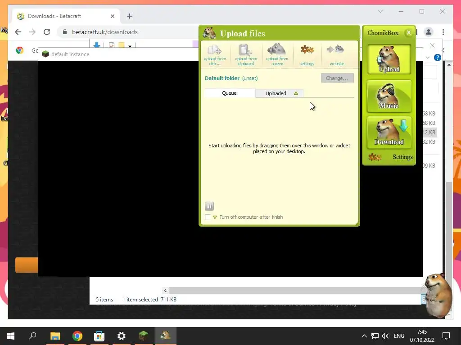The height and width of the screenshot is (345, 461).
Task: Open the website shortcut in Upload files
Action: coord(336,55)
